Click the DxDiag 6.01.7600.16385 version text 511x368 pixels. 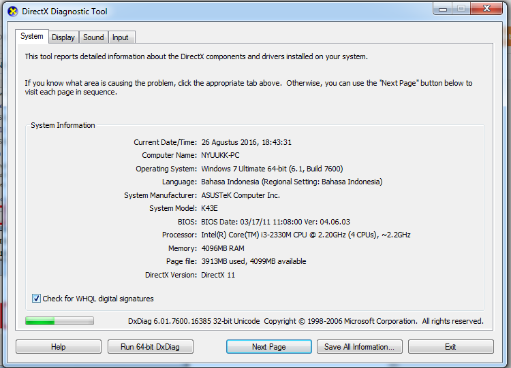pos(194,321)
